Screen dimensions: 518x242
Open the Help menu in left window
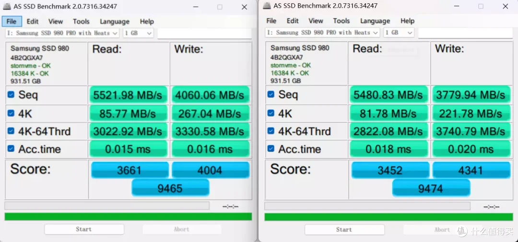147,22
